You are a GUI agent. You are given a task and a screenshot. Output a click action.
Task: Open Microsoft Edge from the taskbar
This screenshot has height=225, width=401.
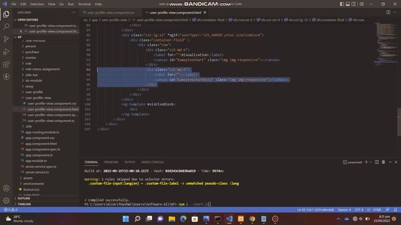[184, 219]
